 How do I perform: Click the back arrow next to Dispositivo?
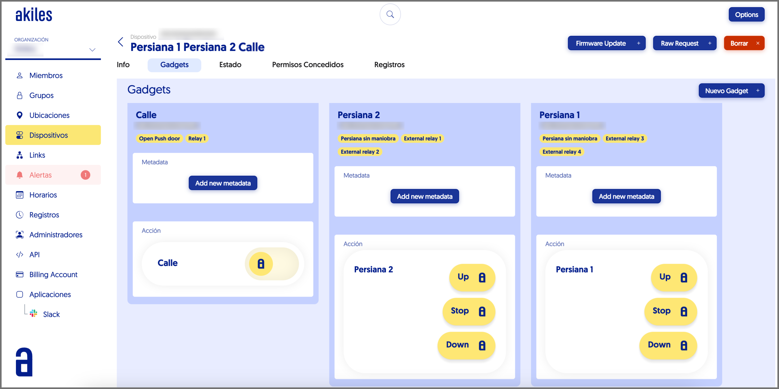pyautogui.click(x=121, y=42)
